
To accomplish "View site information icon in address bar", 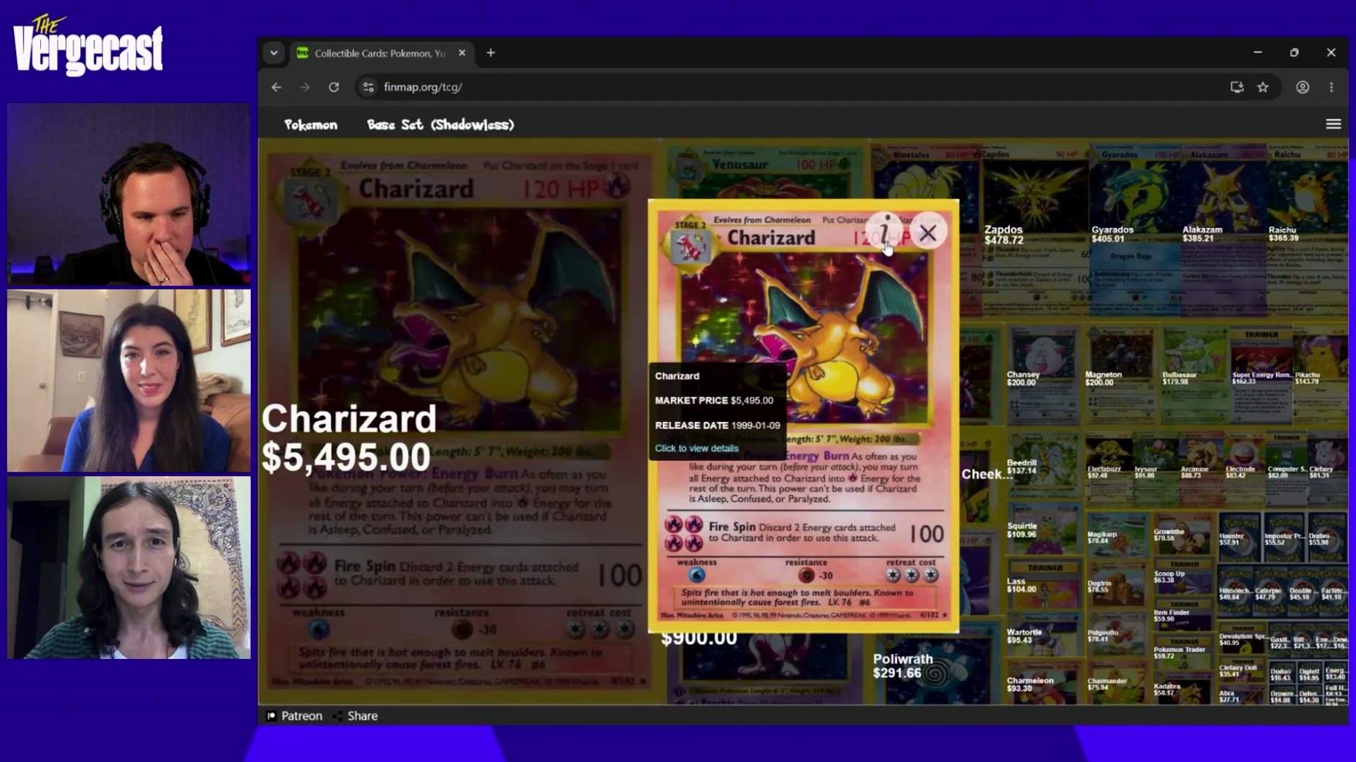I will pos(369,87).
